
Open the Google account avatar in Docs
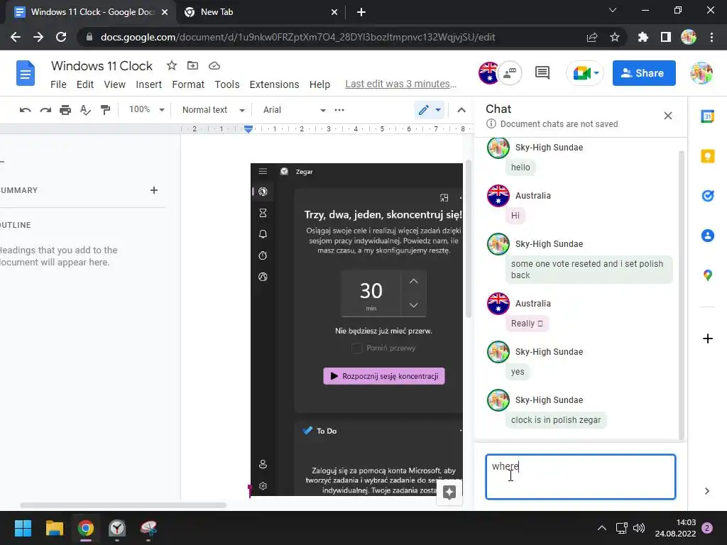click(x=701, y=73)
